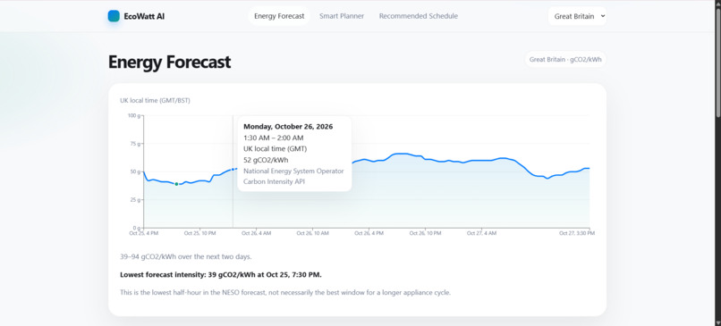This screenshot has width=721, height=326.
Task: Click the '50 g' y-axis label
Action: (135, 171)
